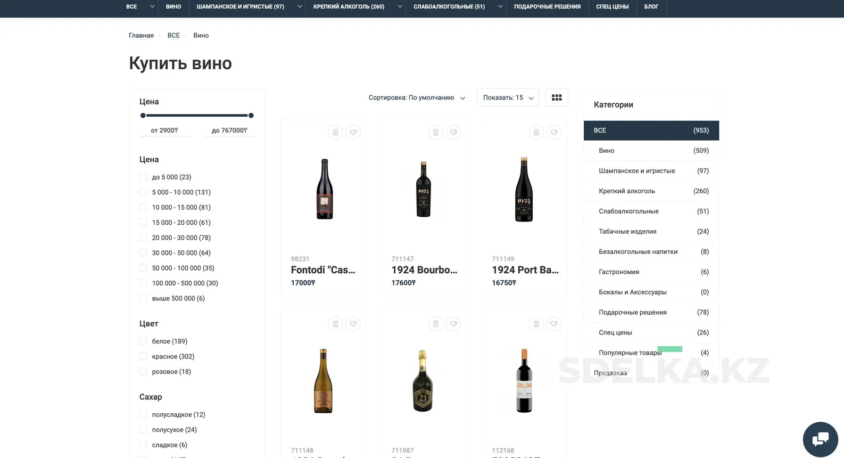The image size is (844, 458).
Task: Select Предзаказ category
Action: pos(651,373)
